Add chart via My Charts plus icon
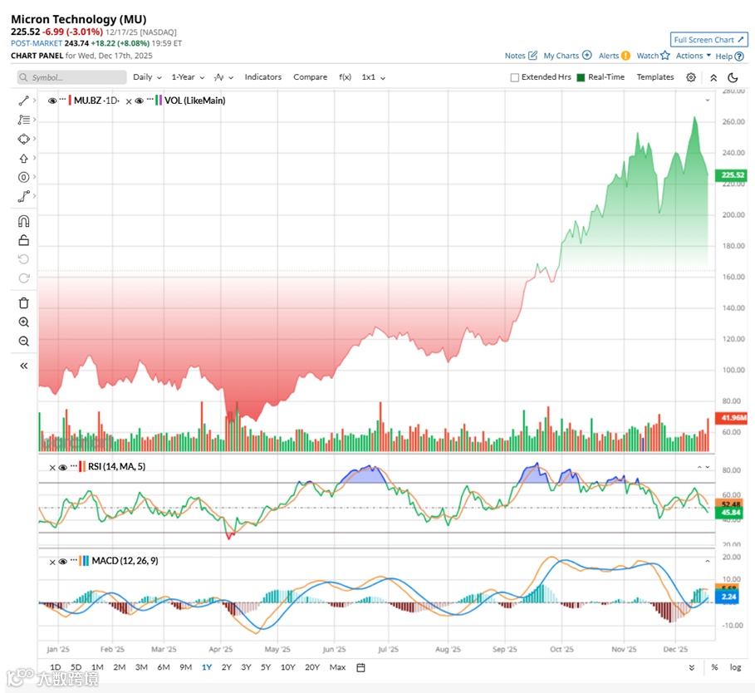This screenshot has width=755, height=693. point(586,55)
